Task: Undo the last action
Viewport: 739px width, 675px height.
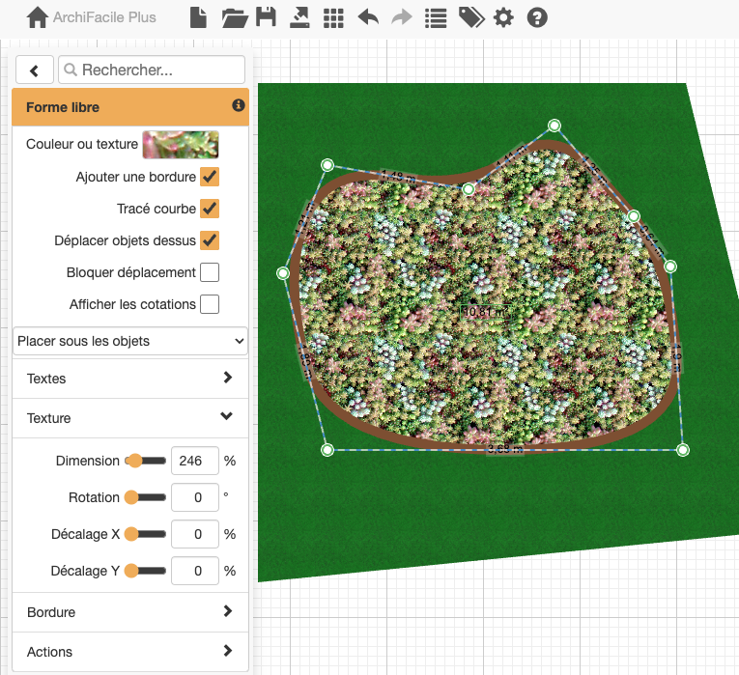Action: pos(368,17)
